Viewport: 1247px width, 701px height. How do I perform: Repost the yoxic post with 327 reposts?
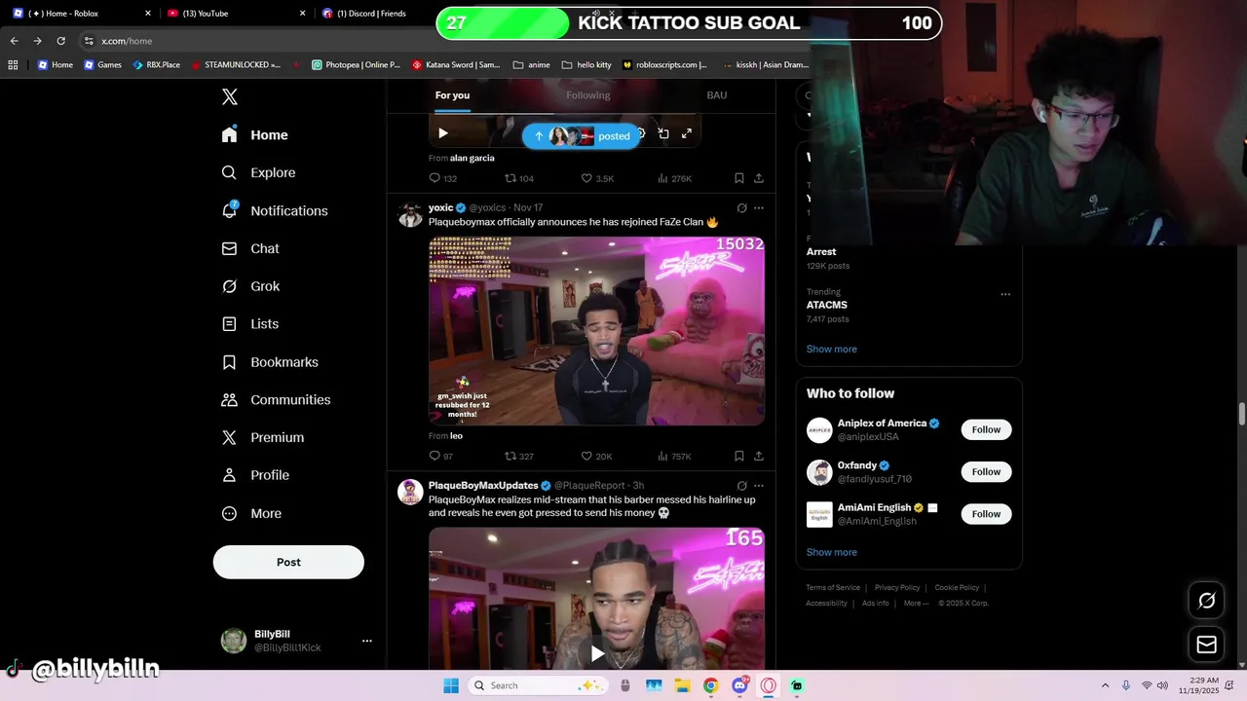click(x=510, y=456)
